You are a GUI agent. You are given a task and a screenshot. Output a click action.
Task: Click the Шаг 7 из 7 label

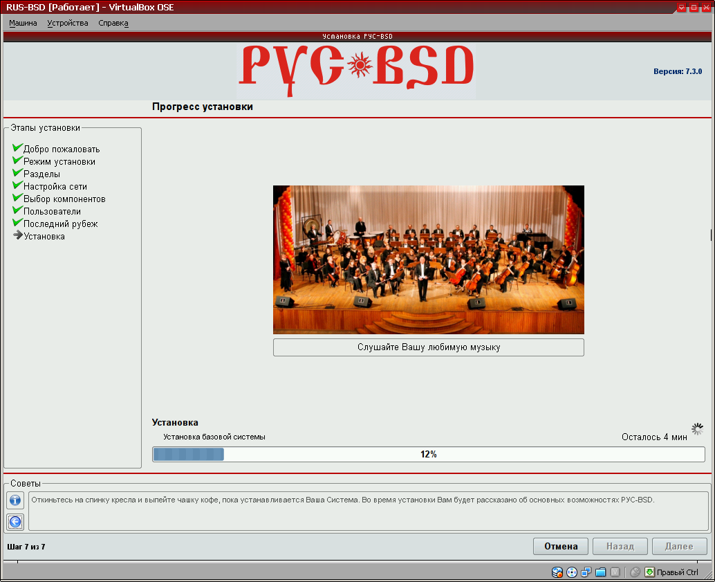[x=26, y=547]
